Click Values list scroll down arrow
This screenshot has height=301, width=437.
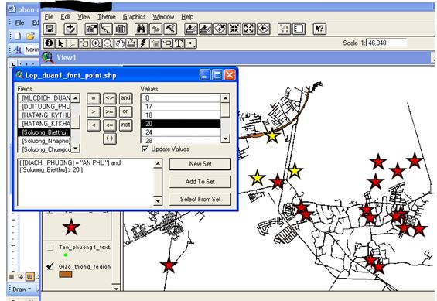click(225, 139)
